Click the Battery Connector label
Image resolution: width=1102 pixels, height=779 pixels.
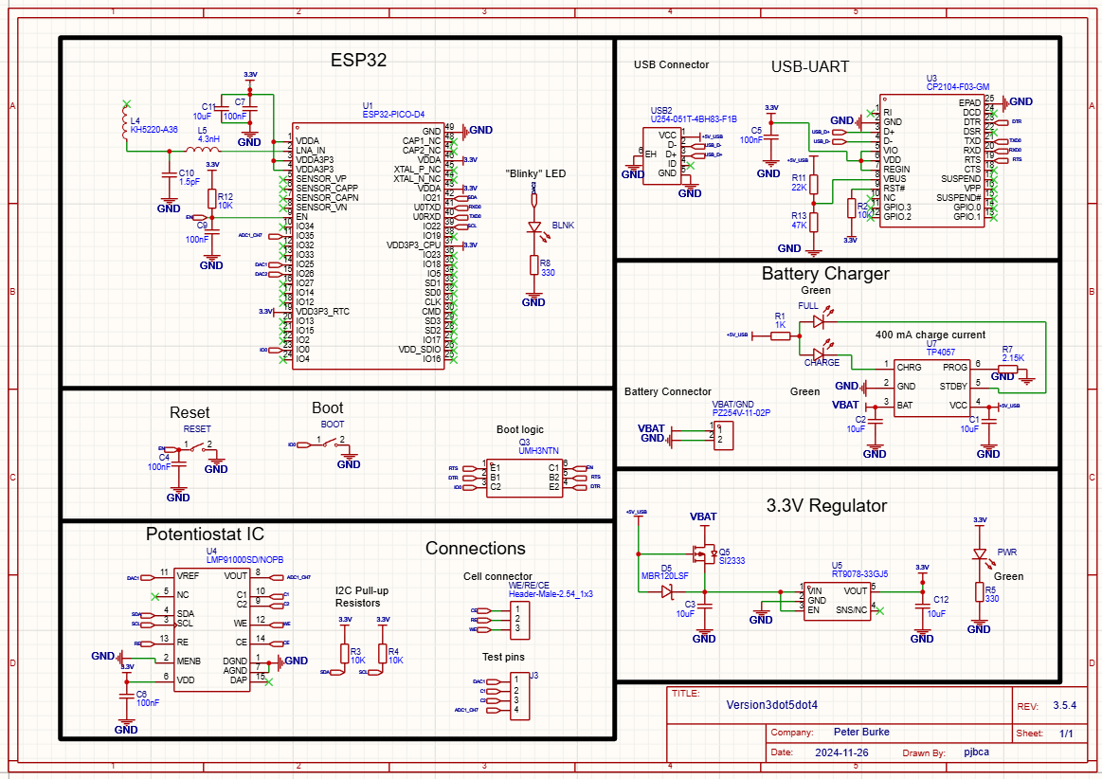[668, 391]
